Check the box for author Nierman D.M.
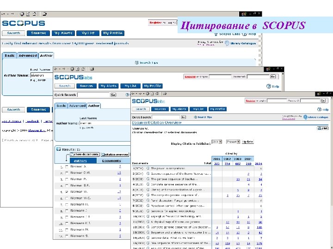 click(x=67, y=173)
